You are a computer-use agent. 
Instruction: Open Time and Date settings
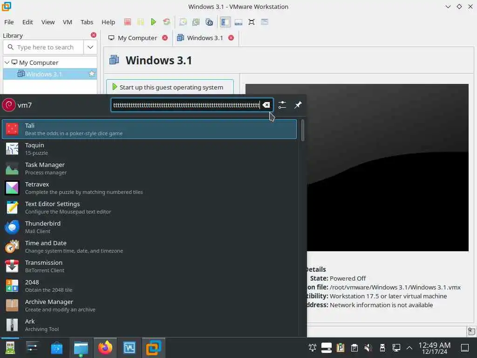[149, 247]
